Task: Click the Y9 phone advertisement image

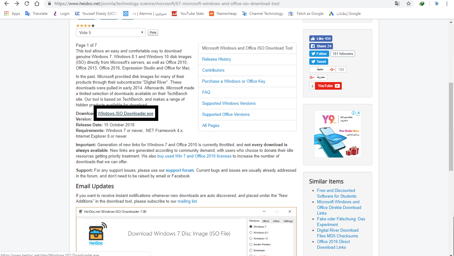Action: point(337,134)
